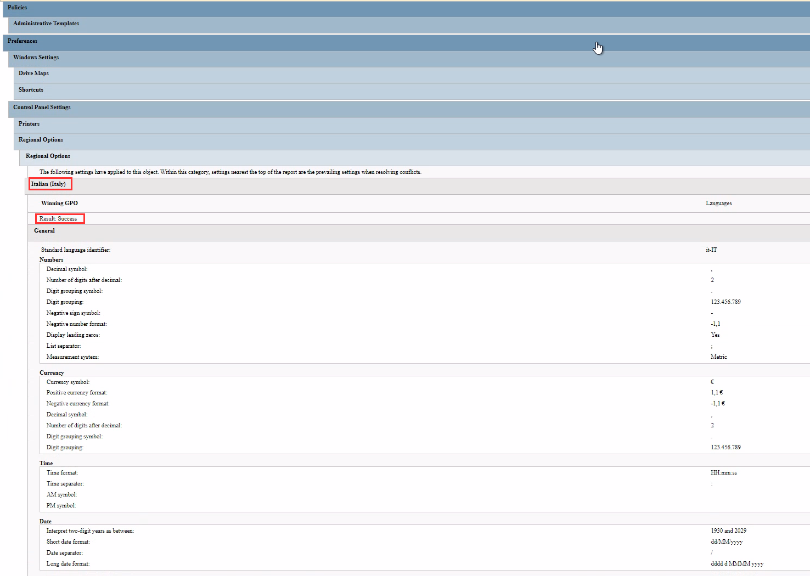
Task: Toggle the Windows Settings section
Action: [x=409, y=58]
